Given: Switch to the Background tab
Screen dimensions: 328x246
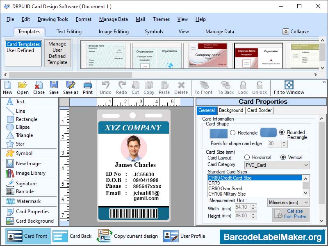Looking at the screenshot, I should point(231,110).
